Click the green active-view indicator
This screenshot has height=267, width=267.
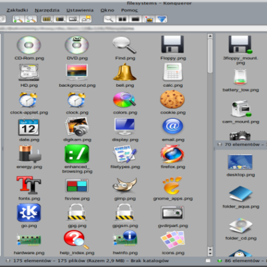[220, 260]
